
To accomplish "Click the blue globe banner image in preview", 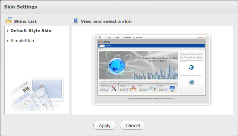I will (138, 65).
